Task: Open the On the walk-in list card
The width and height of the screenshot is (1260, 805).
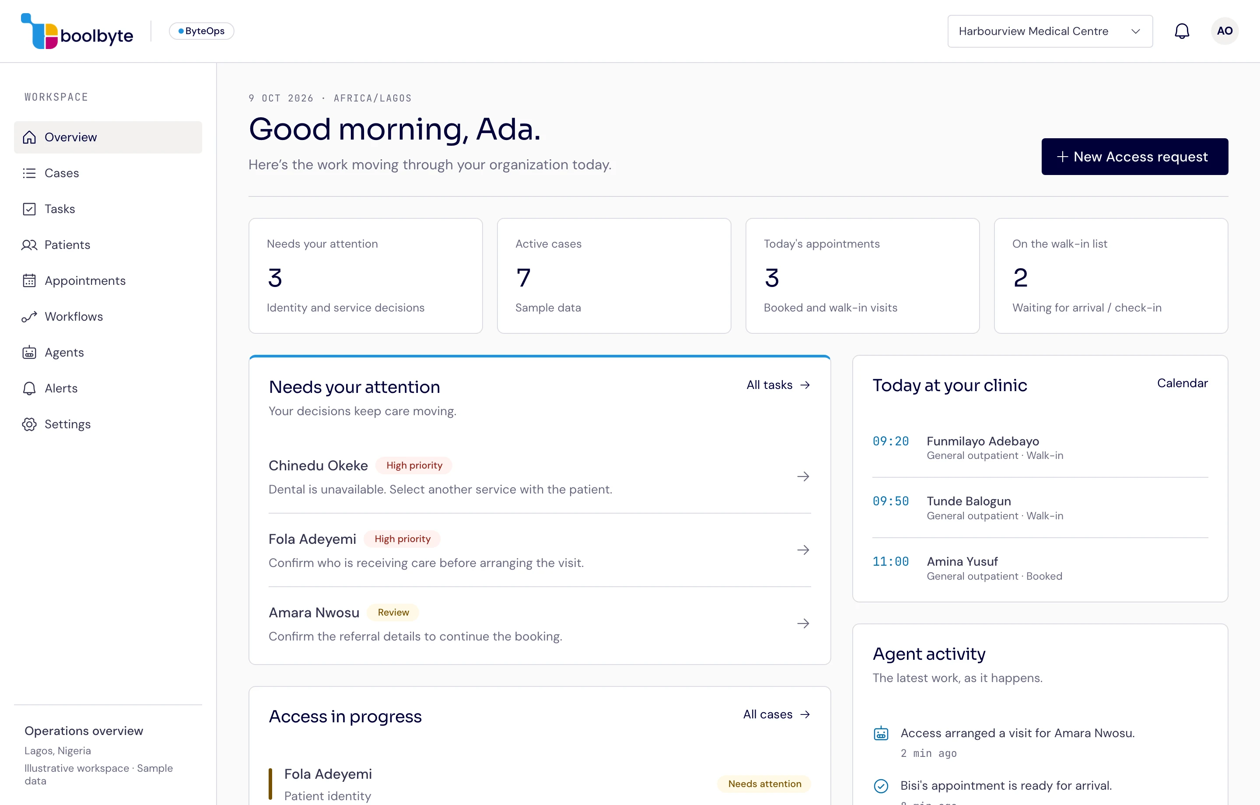Action: coord(1111,276)
